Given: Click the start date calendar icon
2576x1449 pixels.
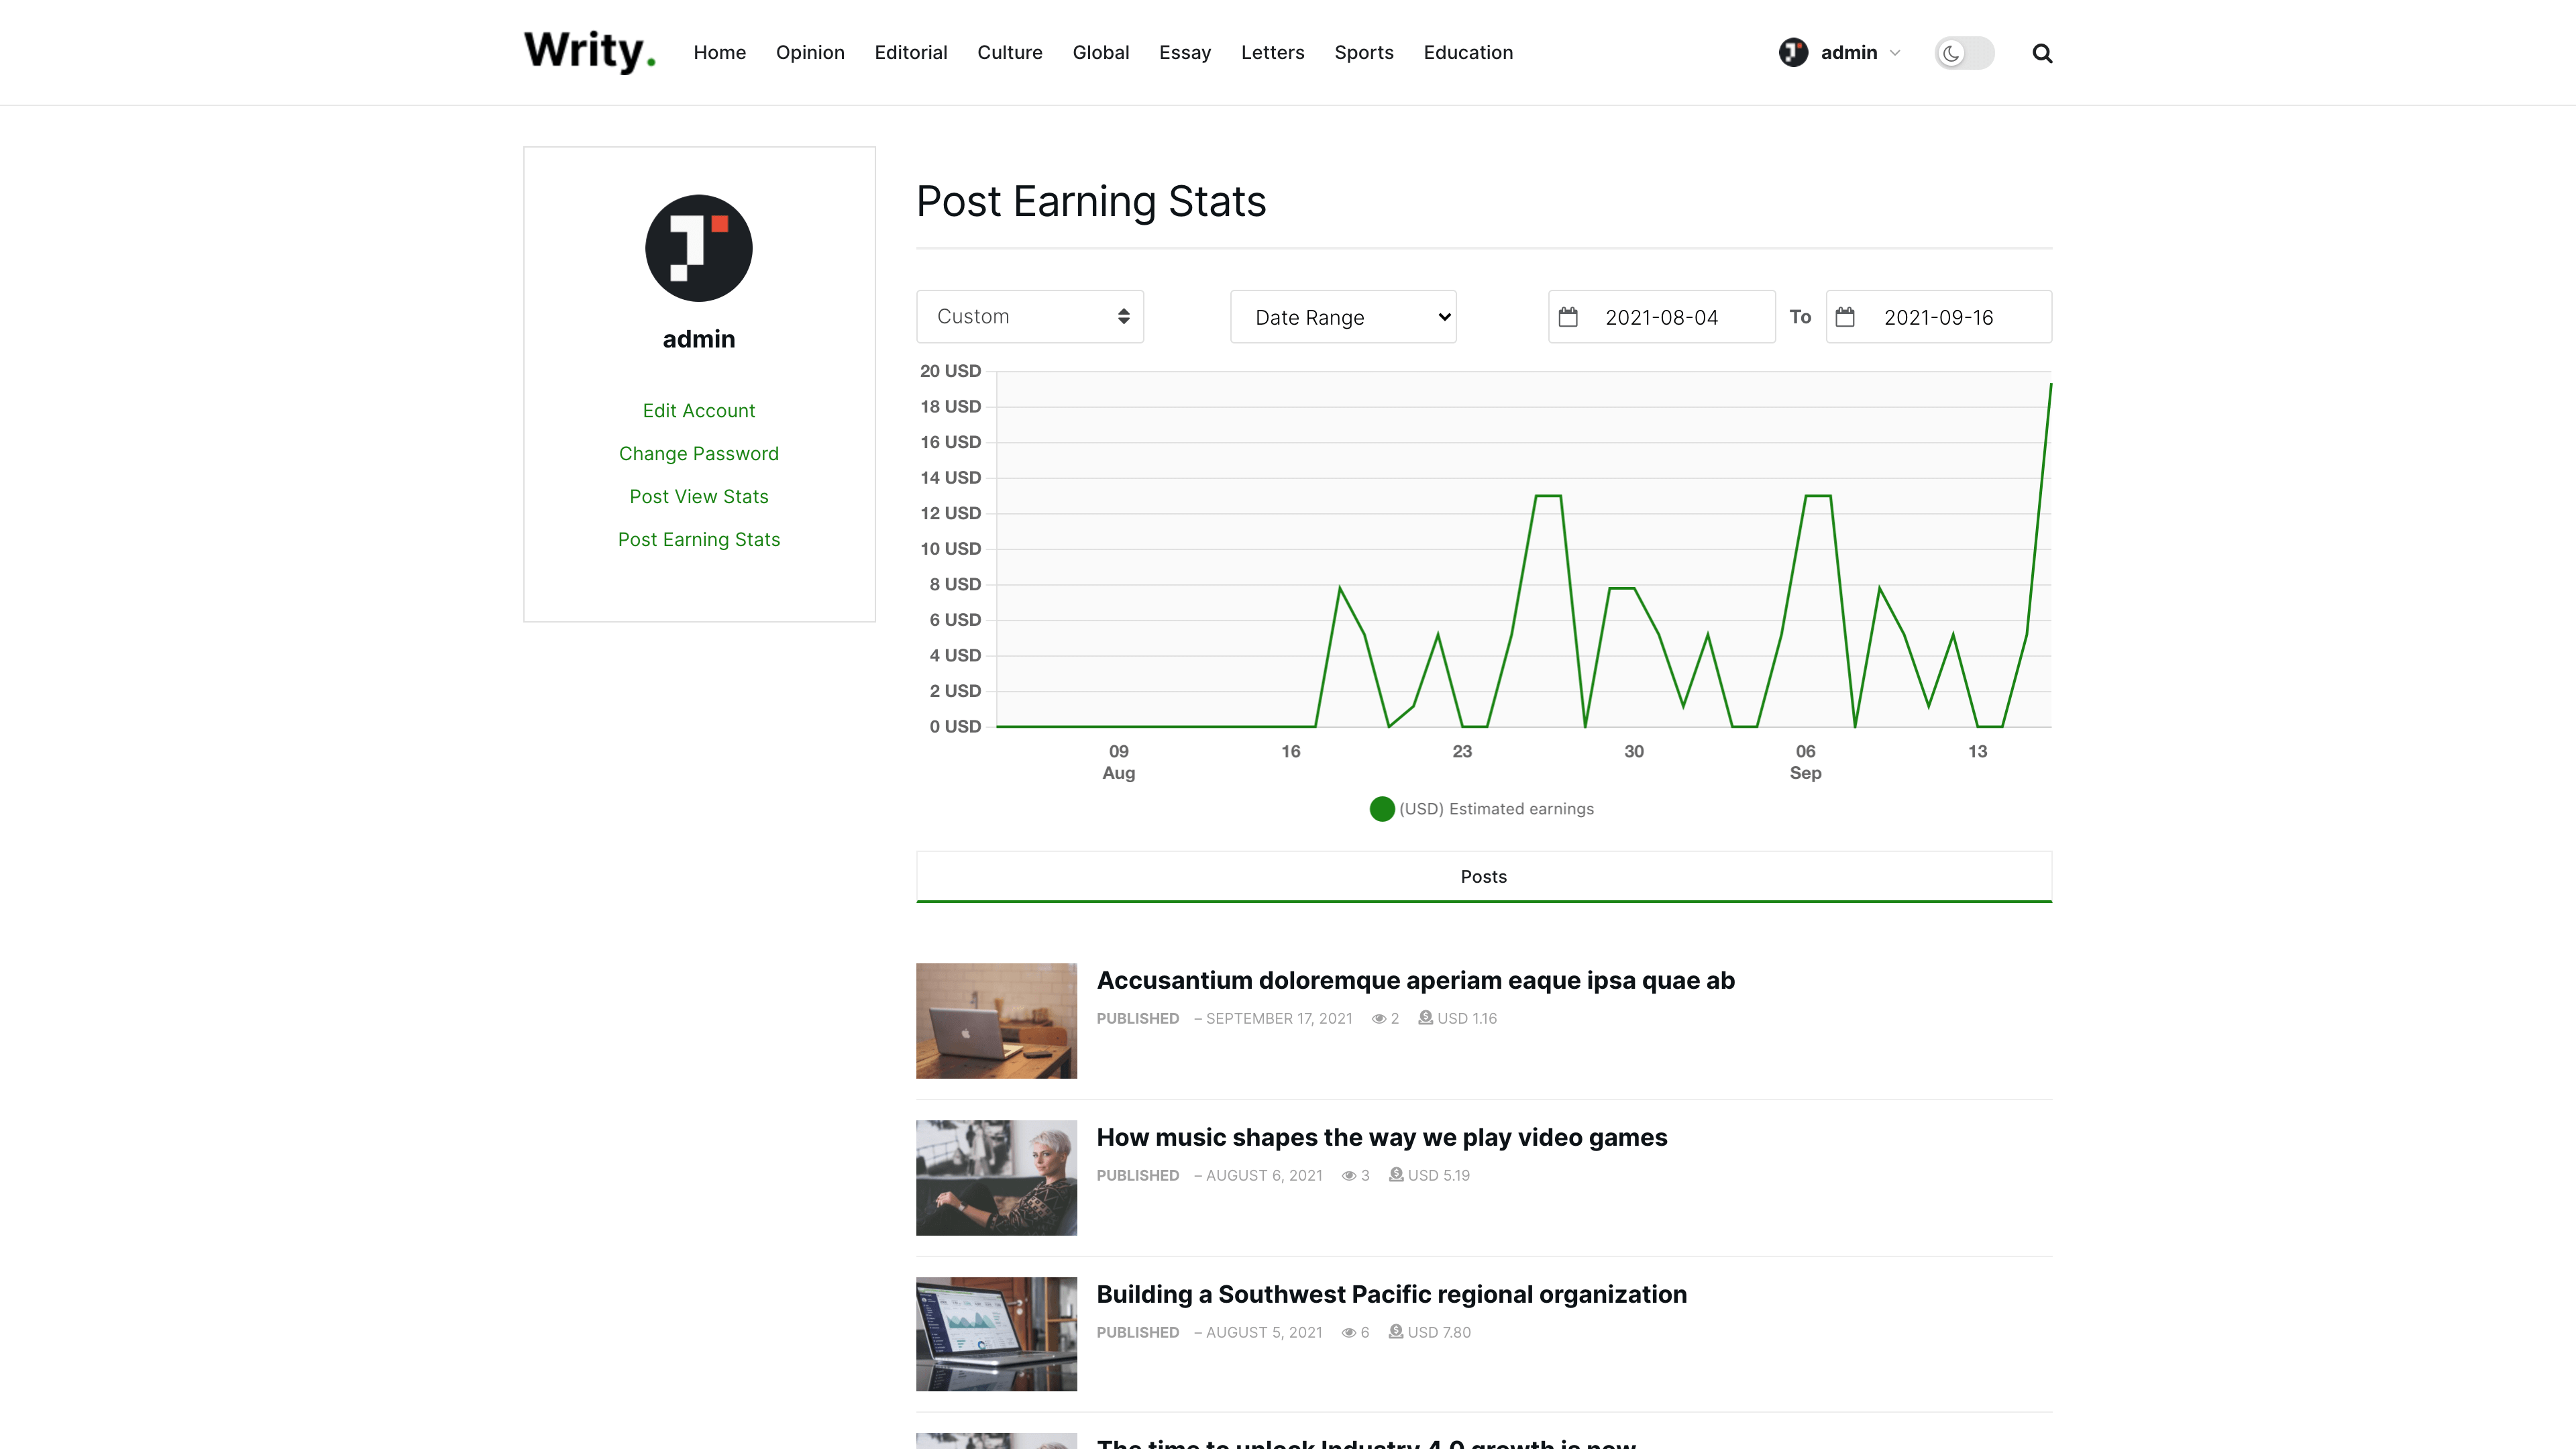Looking at the screenshot, I should pyautogui.click(x=1568, y=317).
